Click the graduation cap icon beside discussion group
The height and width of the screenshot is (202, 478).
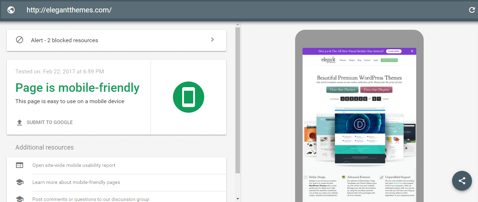(20, 199)
